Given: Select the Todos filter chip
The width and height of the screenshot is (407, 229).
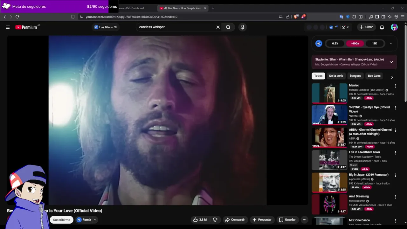Looking at the screenshot, I should [x=318, y=76].
